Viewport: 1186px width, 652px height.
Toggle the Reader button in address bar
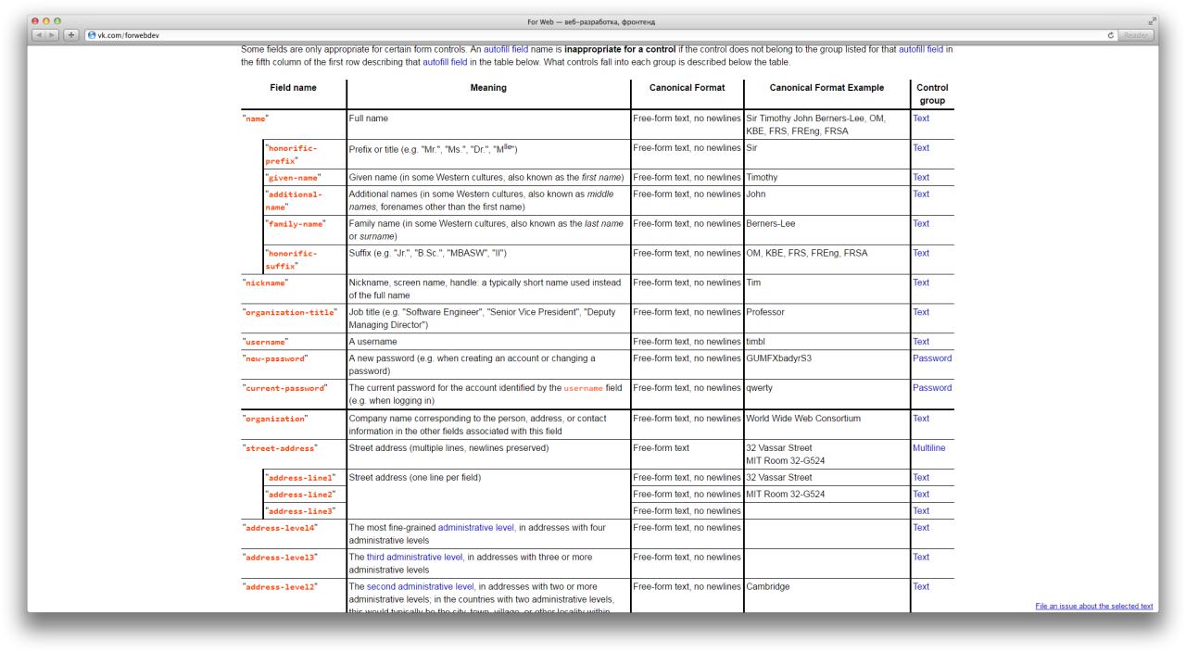1135,34
